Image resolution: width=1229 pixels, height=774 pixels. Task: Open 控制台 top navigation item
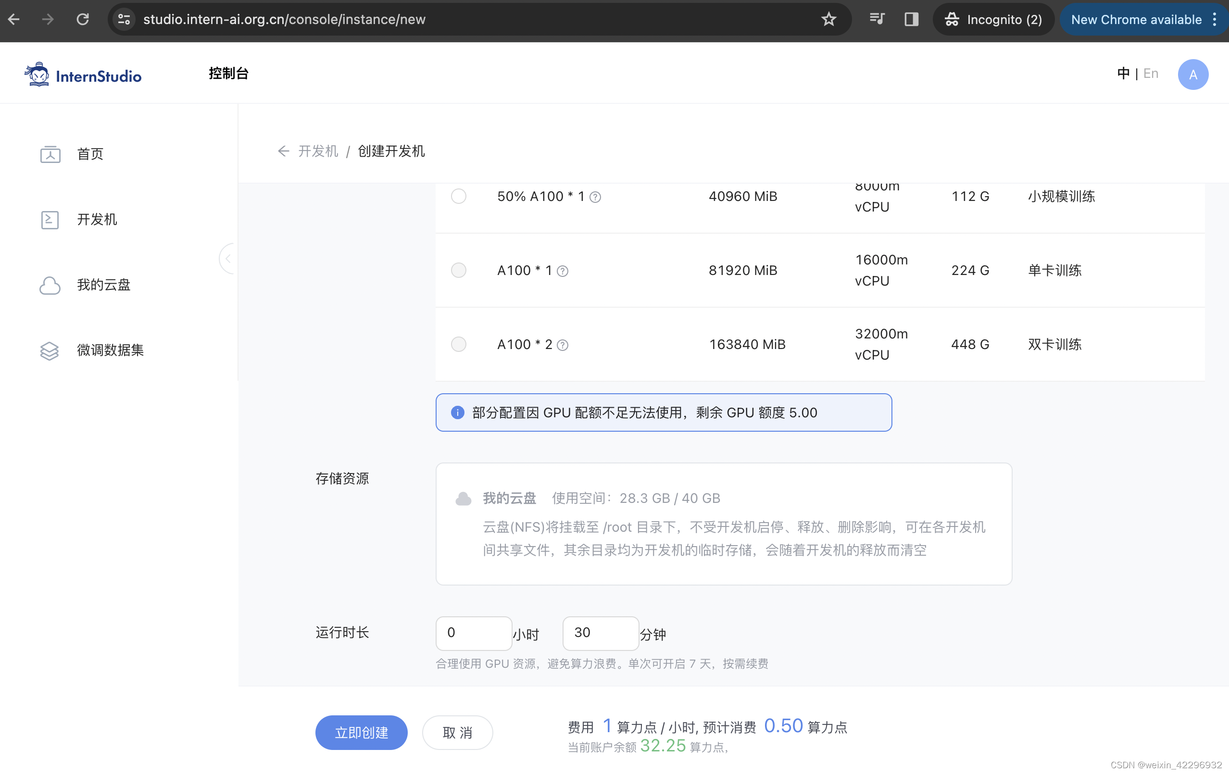coord(228,74)
